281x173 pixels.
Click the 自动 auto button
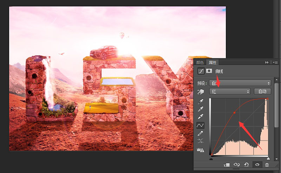tap(262, 91)
